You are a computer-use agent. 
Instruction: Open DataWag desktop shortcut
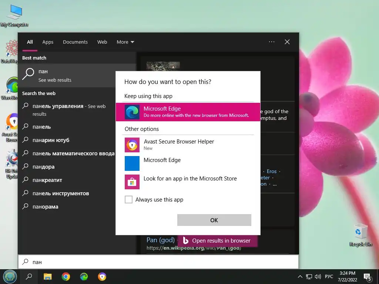pos(10,52)
